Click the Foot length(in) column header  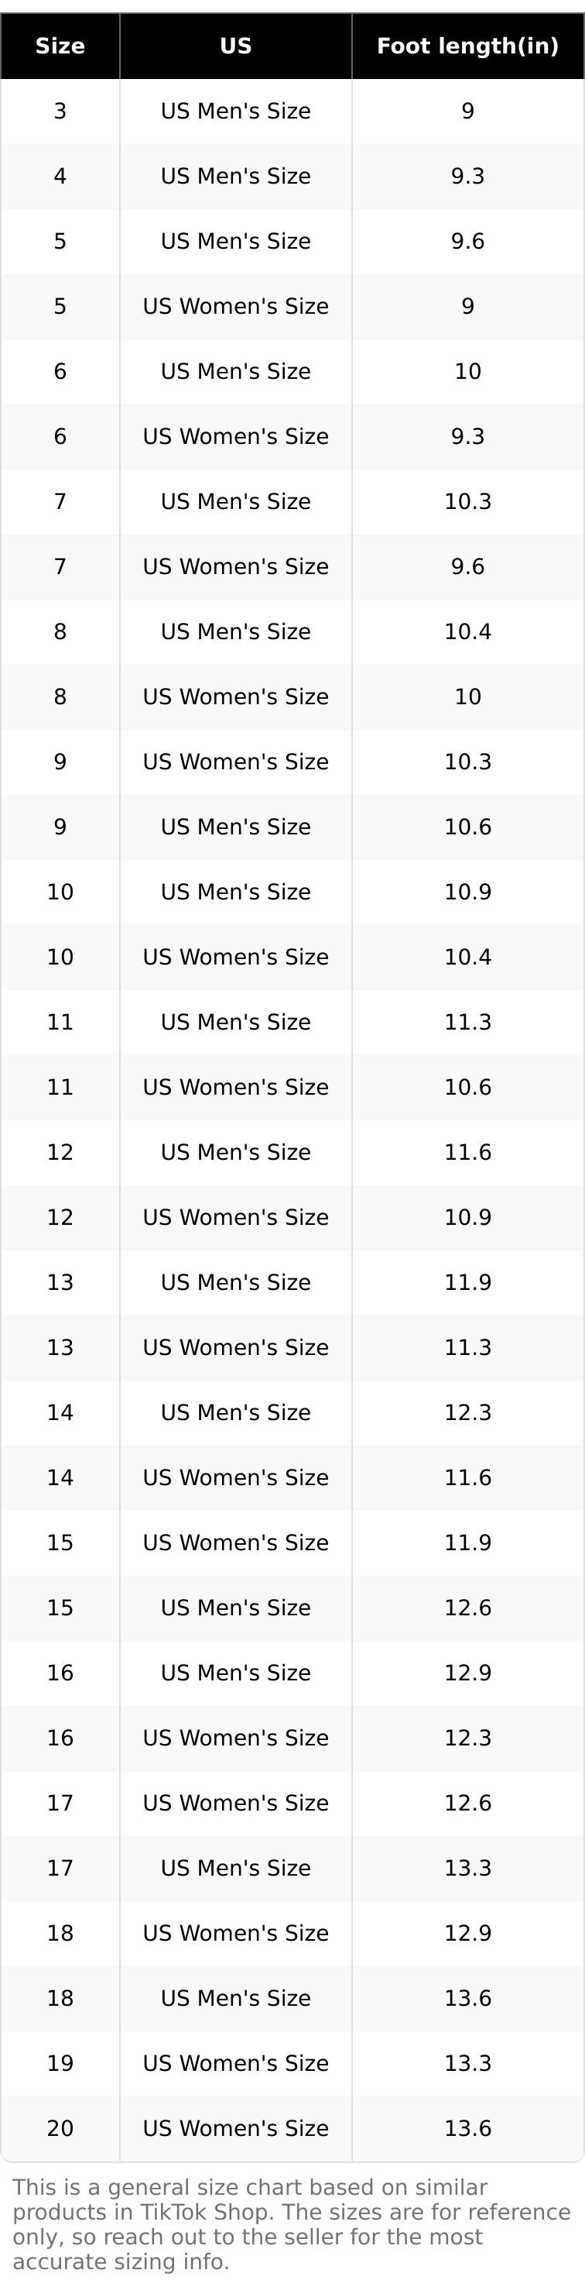(467, 46)
